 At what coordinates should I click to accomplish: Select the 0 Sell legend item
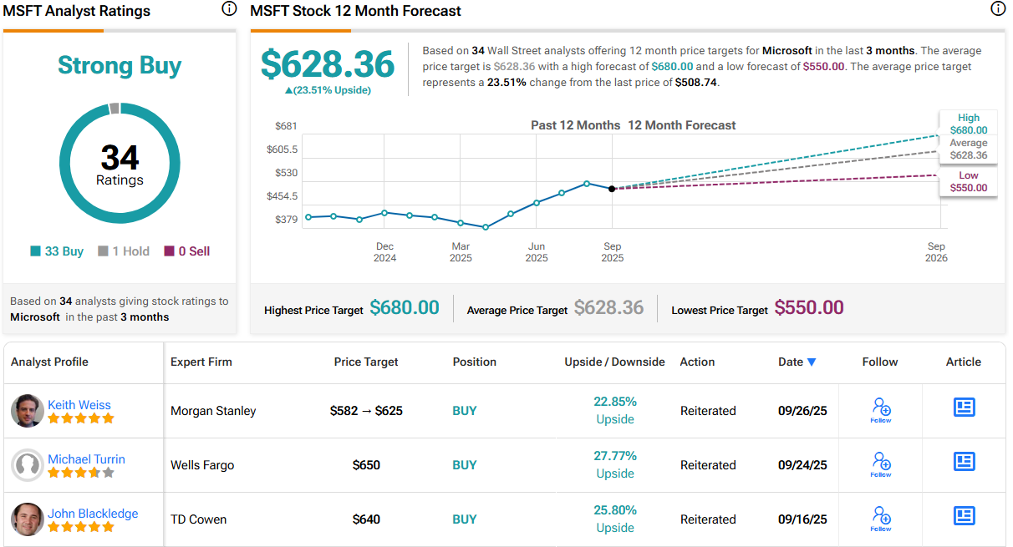[187, 251]
